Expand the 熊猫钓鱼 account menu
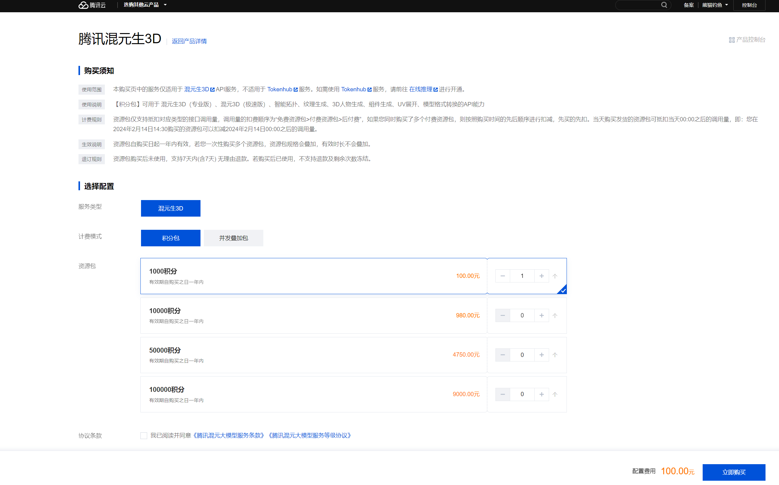 (715, 5)
